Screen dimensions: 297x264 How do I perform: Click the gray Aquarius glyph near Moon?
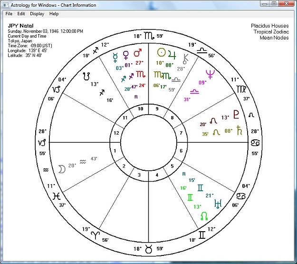(x=83, y=162)
